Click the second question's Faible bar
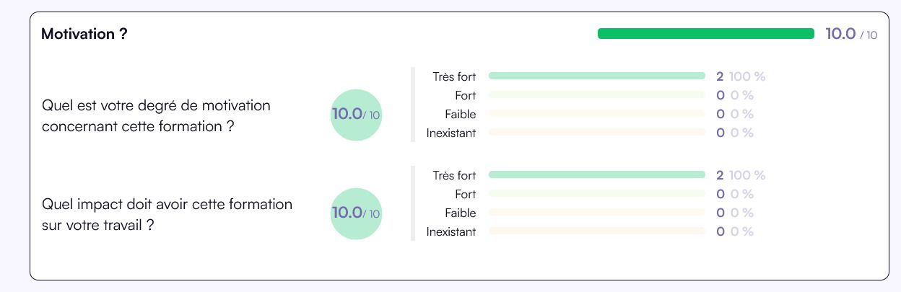Viewport: 901px width, 292px height. coord(597,213)
